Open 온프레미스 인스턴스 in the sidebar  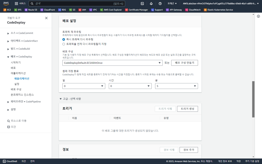tap(22, 94)
